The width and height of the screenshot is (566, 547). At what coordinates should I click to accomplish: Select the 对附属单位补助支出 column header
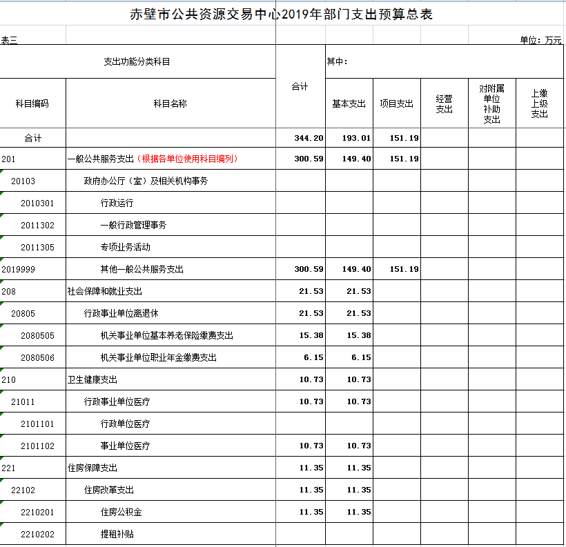point(491,104)
